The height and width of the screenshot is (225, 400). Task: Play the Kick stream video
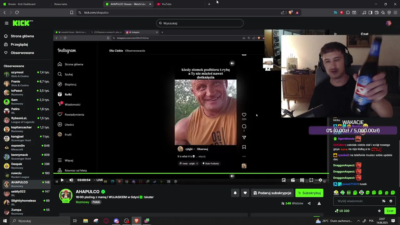point(62,180)
